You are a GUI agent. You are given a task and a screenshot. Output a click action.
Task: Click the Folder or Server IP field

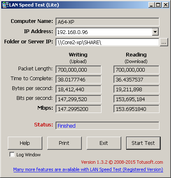coord(107,42)
